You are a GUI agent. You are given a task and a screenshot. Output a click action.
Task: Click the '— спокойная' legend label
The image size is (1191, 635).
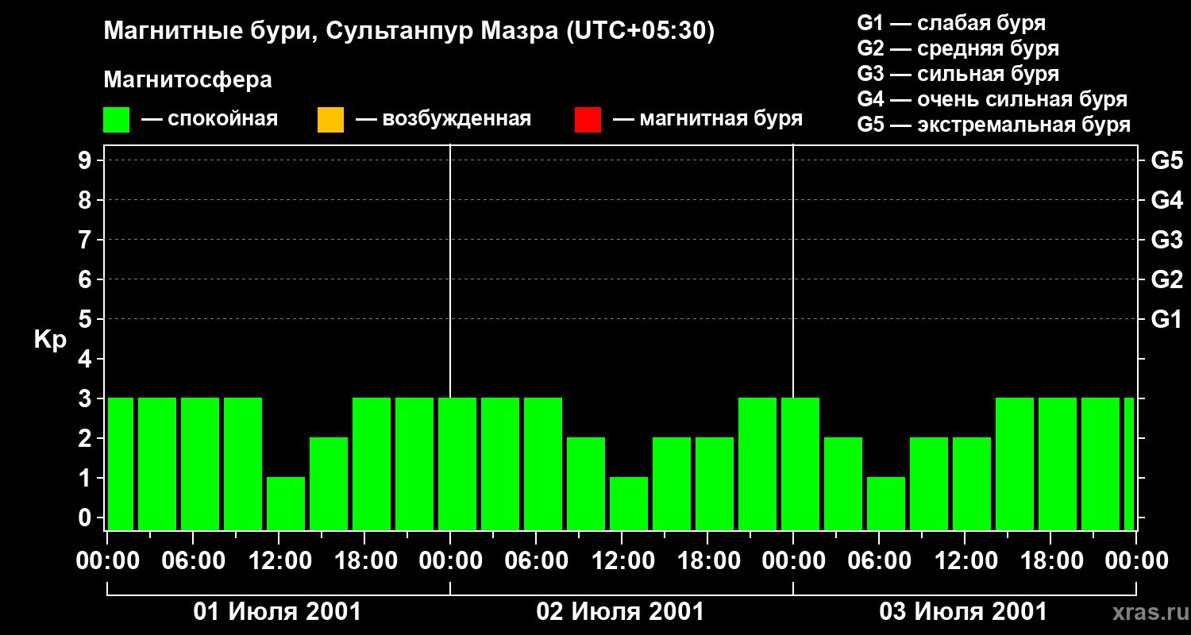click(x=210, y=120)
